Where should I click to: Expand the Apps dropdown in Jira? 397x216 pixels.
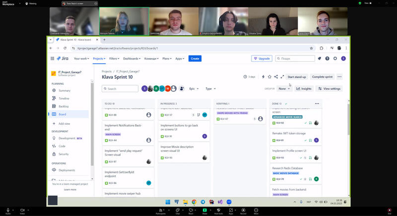coord(180,58)
